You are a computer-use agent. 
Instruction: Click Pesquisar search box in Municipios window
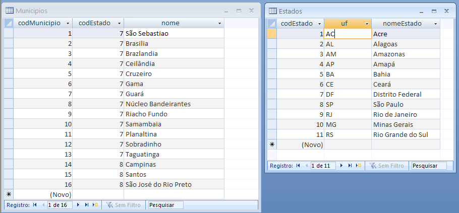click(166, 205)
